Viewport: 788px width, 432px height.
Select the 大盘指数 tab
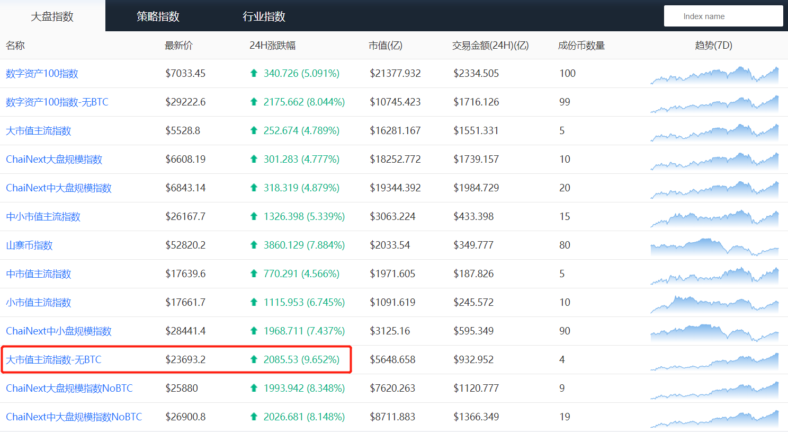tap(51, 16)
